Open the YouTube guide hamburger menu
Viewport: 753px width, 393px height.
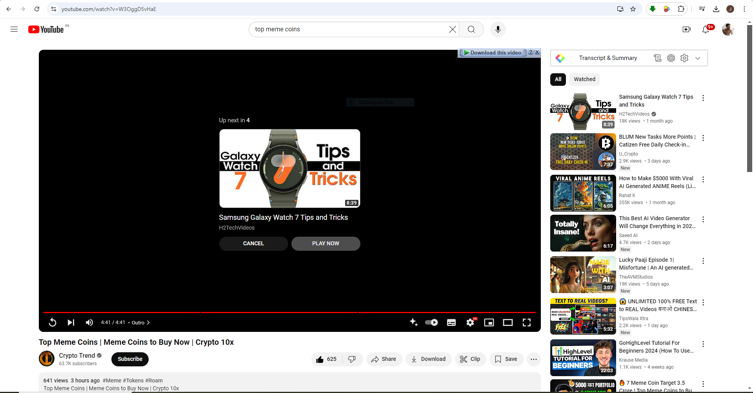14,29
